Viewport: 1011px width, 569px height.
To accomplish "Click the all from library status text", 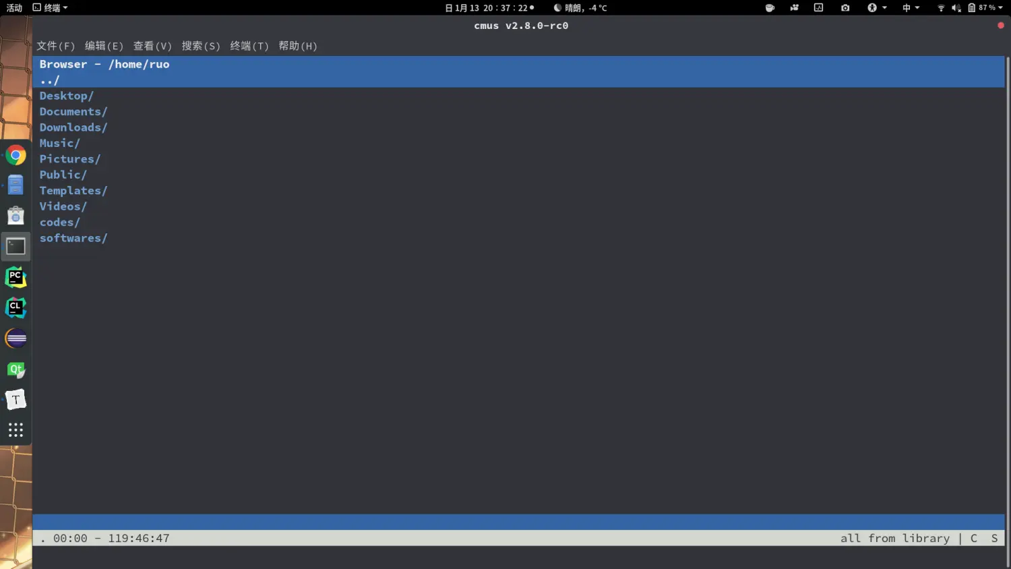I will point(895,538).
